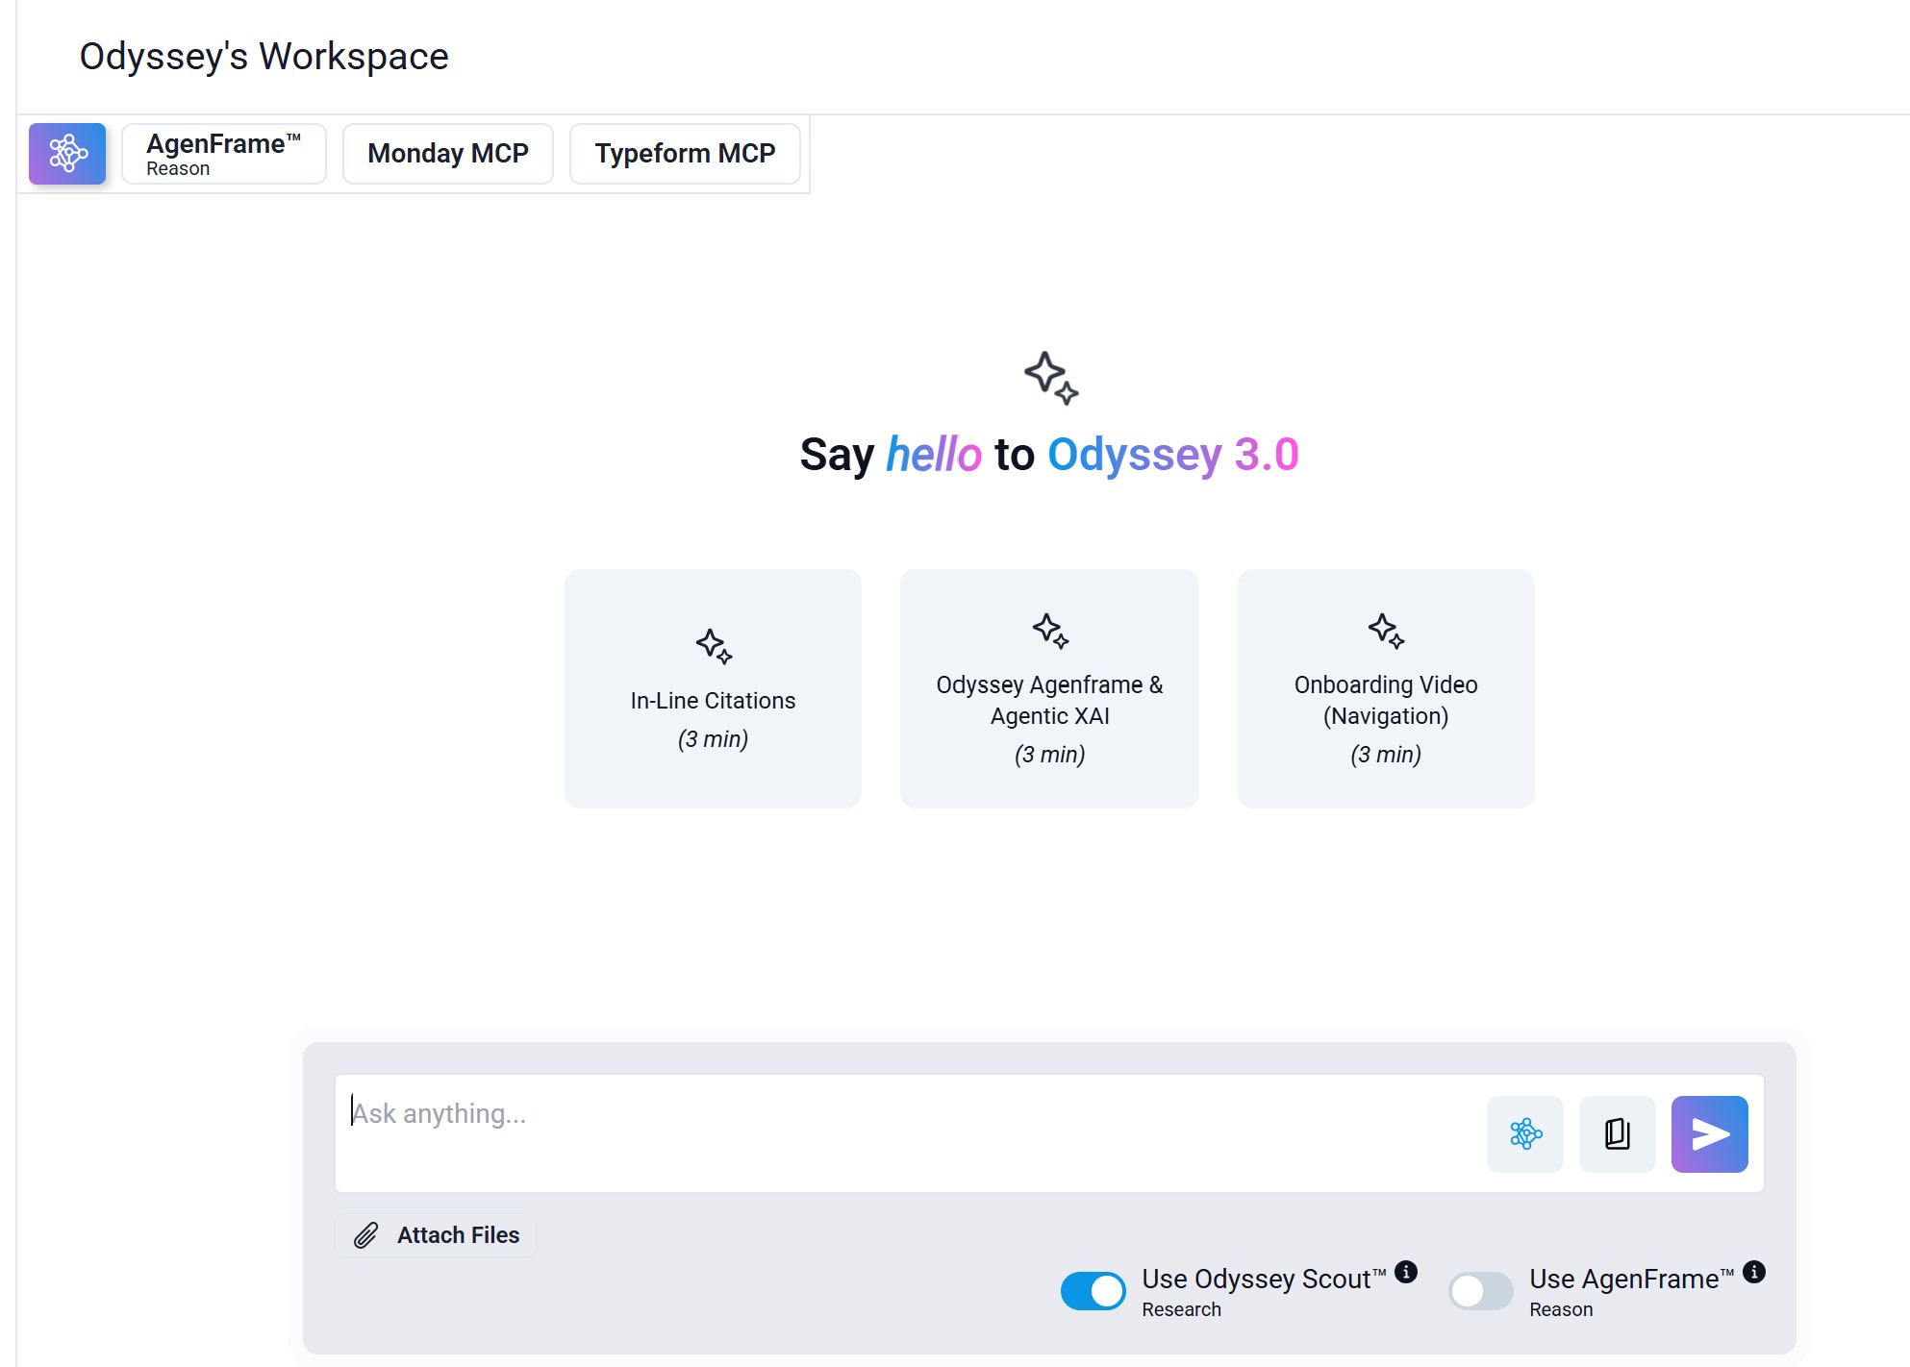
Task: Click Attach Files button
Action: click(x=436, y=1235)
